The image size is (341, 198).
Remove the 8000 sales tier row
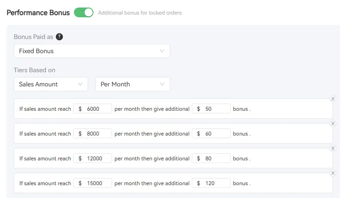333,124
